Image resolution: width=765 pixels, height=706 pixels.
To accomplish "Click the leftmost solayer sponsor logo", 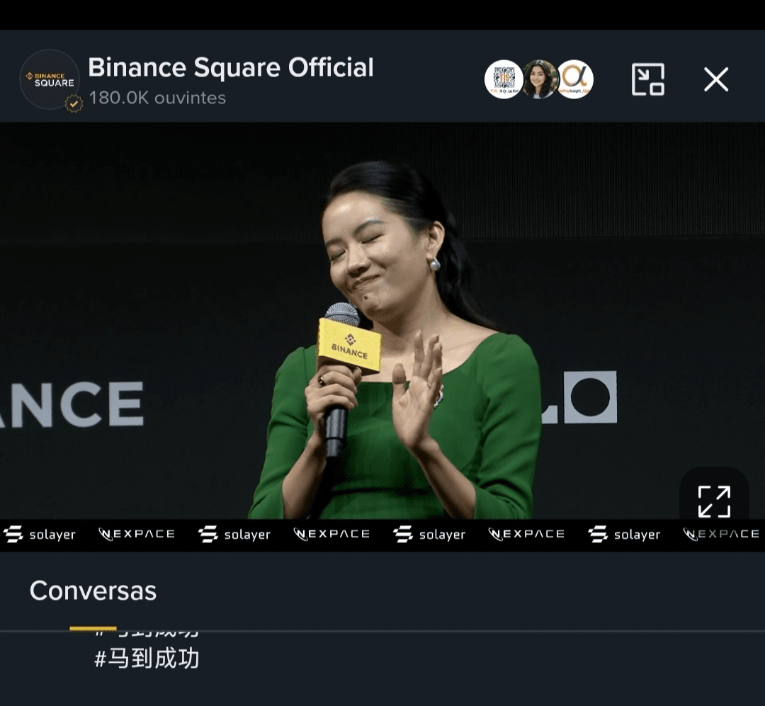I will pyautogui.click(x=40, y=534).
